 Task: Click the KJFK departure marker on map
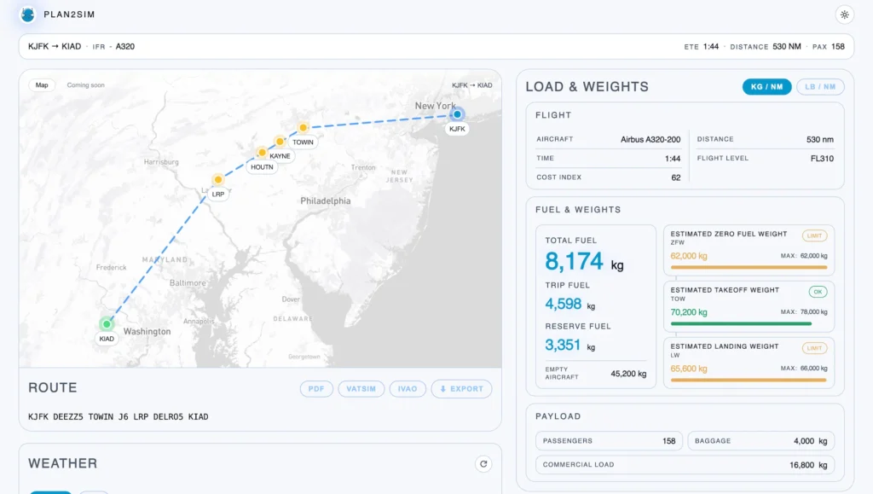tap(457, 114)
